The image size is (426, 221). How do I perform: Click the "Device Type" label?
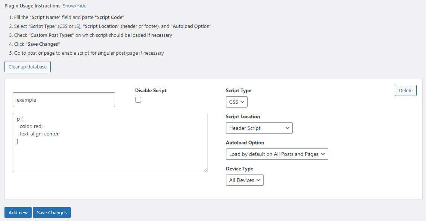[239, 169]
